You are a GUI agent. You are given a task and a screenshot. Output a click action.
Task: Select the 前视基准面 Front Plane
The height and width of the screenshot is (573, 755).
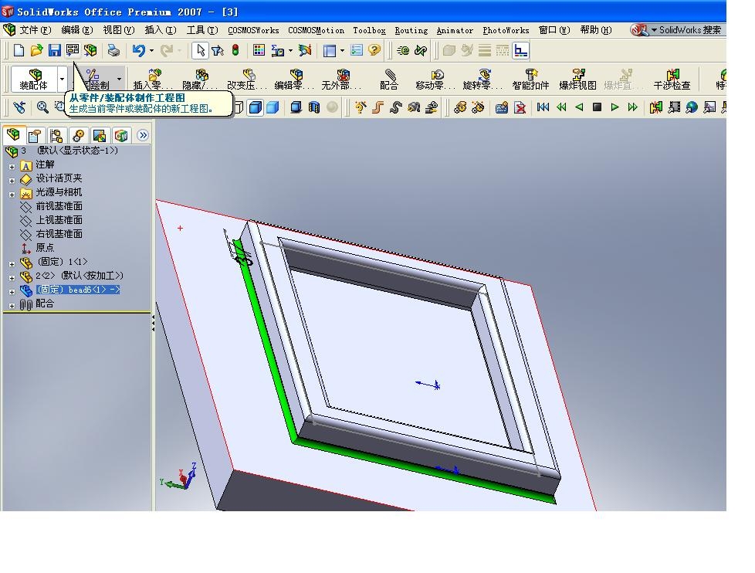pos(59,206)
